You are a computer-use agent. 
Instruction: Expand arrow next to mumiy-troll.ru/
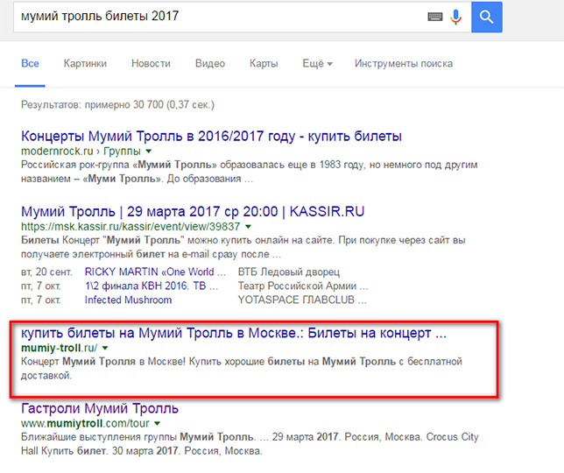coord(105,349)
